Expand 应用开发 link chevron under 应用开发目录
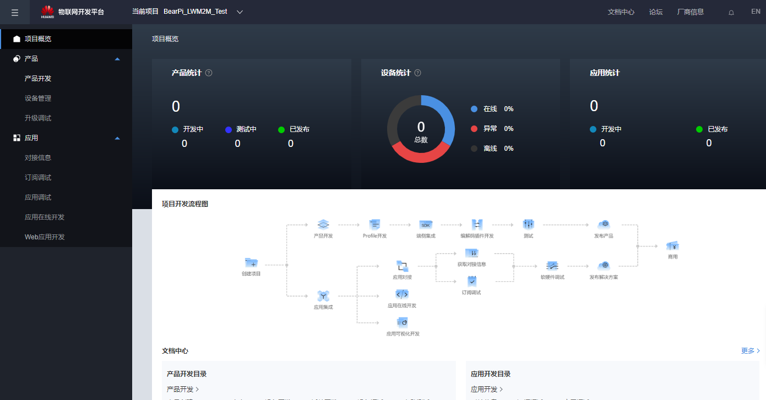Image resolution: width=766 pixels, height=400 pixels. [x=501, y=390]
